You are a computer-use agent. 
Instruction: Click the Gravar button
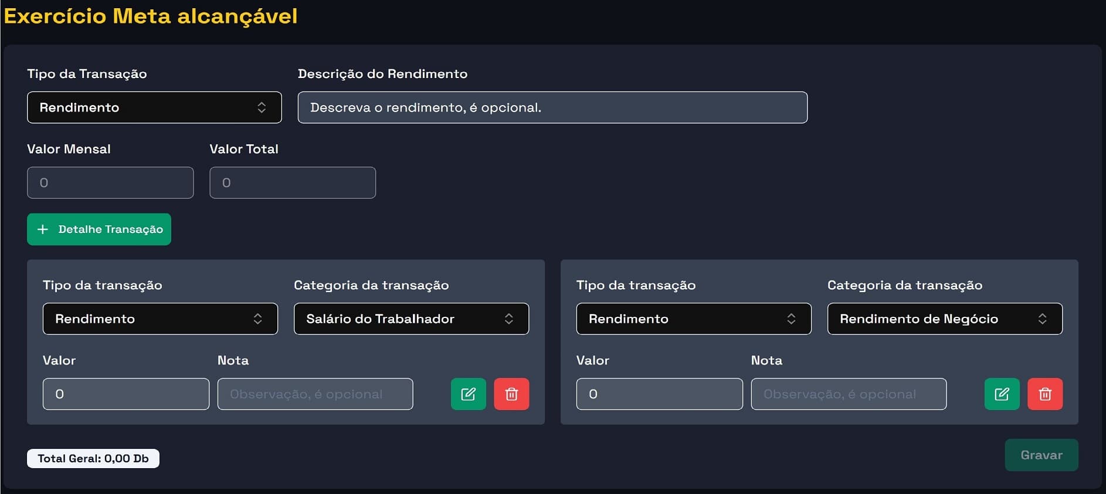pos(1041,455)
